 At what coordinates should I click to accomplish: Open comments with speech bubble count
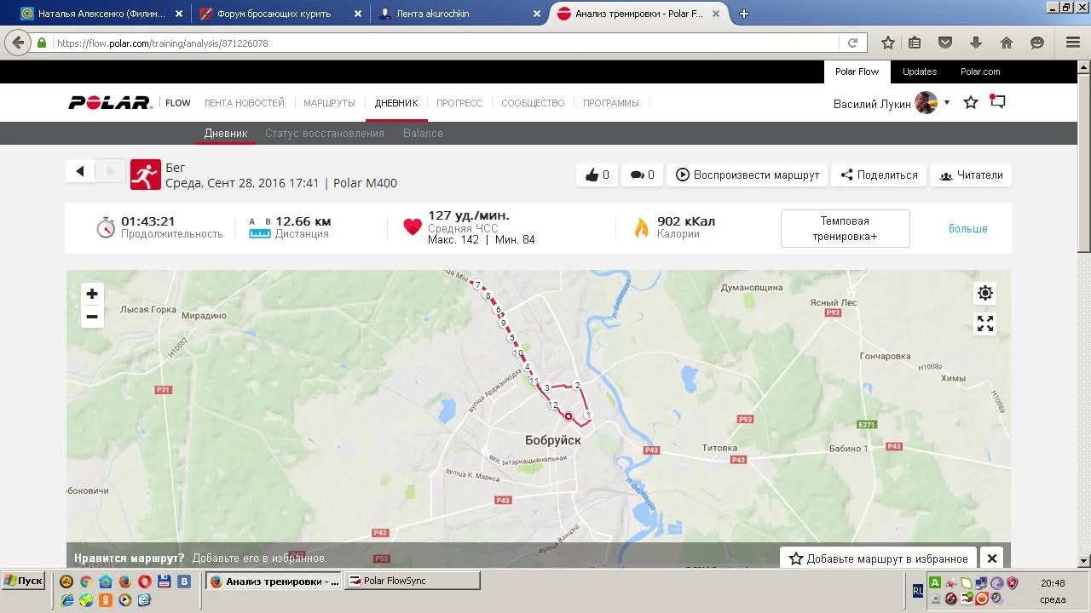click(x=642, y=175)
